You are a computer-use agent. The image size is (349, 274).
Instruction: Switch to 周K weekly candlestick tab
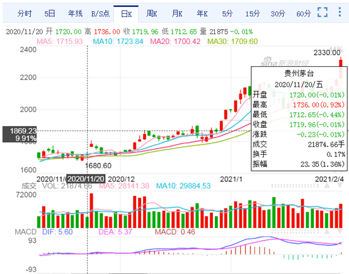coord(152,14)
